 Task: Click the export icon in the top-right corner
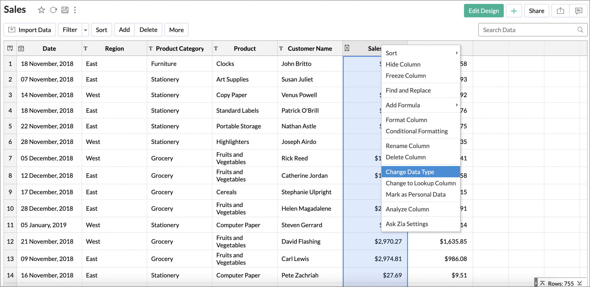coord(560,10)
